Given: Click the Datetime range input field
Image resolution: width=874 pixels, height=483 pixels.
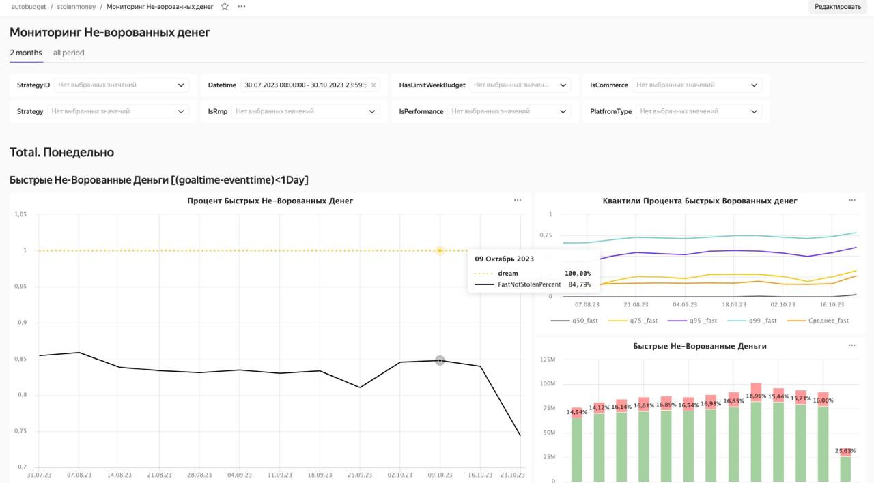Looking at the screenshot, I should pyautogui.click(x=305, y=85).
